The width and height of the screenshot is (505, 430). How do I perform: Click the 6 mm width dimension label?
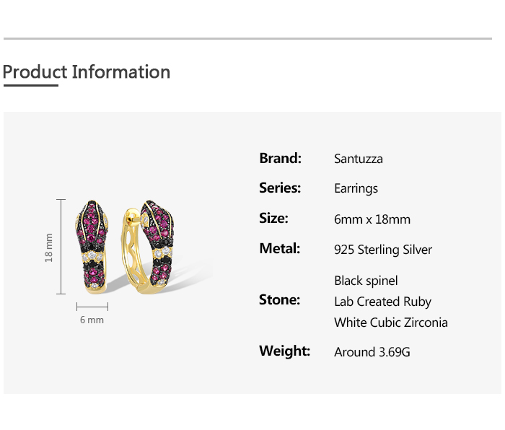pyautogui.click(x=92, y=320)
